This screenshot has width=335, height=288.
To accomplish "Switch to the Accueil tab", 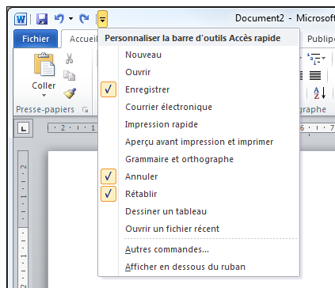I will [x=83, y=39].
